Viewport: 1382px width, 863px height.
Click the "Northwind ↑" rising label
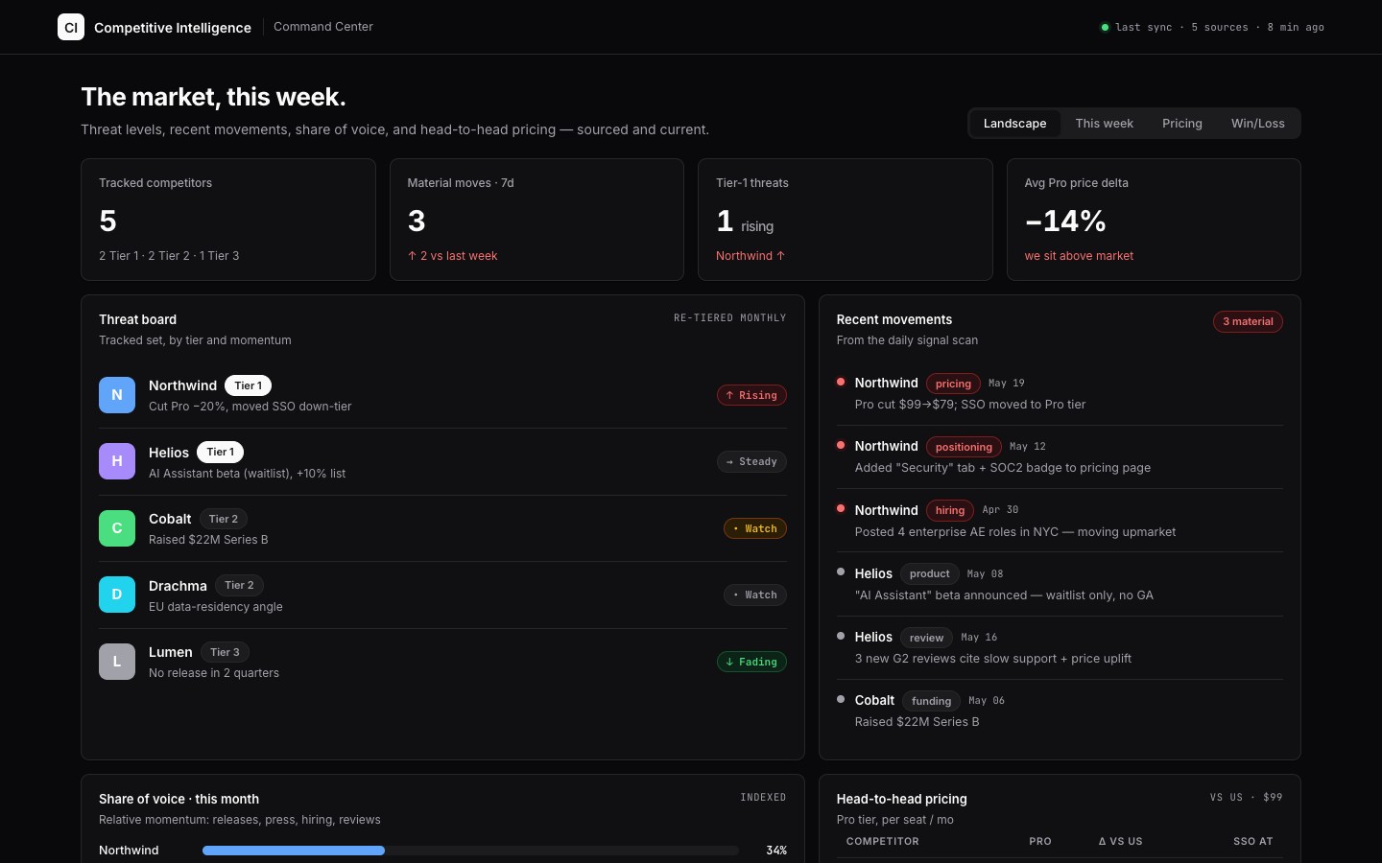(751, 256)
